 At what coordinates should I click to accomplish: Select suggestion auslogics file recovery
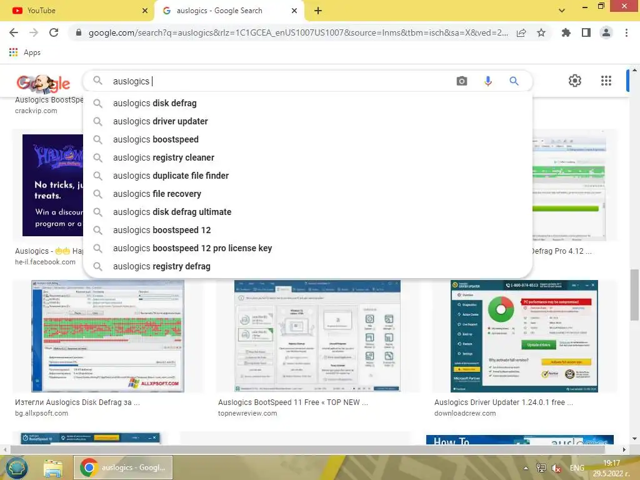pyautogui.click(x=307, y=194)
